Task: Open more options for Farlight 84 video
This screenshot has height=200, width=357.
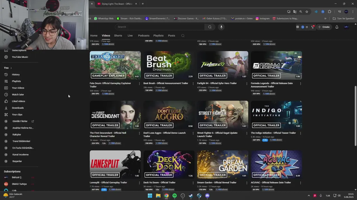Action: pyautogui.click(x=247, y=83)
